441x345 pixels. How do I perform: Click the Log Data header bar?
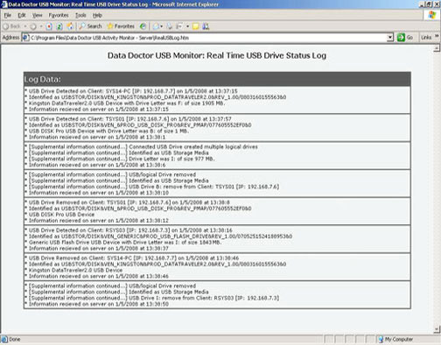217,79
